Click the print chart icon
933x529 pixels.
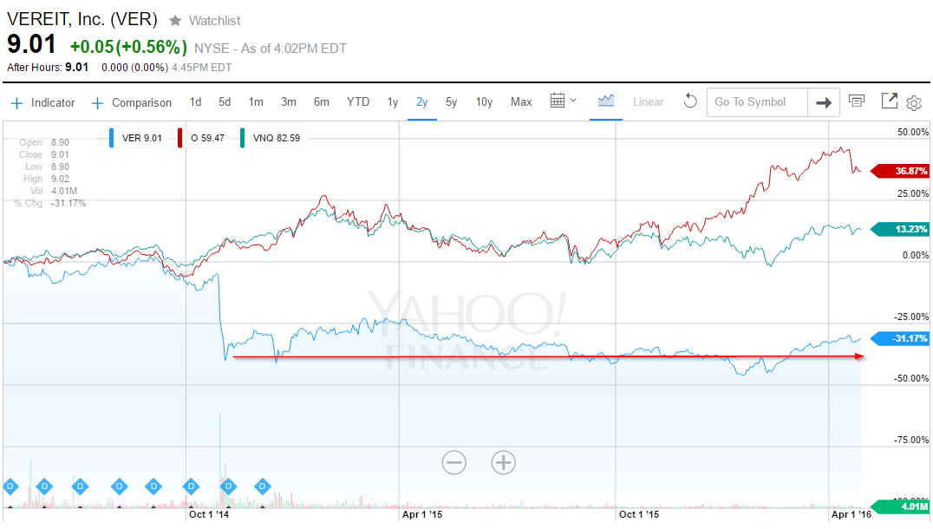(x=857, y=101)
